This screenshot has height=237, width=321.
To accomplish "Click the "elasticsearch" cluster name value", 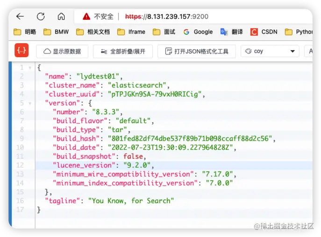I will [x=137, y=85].
